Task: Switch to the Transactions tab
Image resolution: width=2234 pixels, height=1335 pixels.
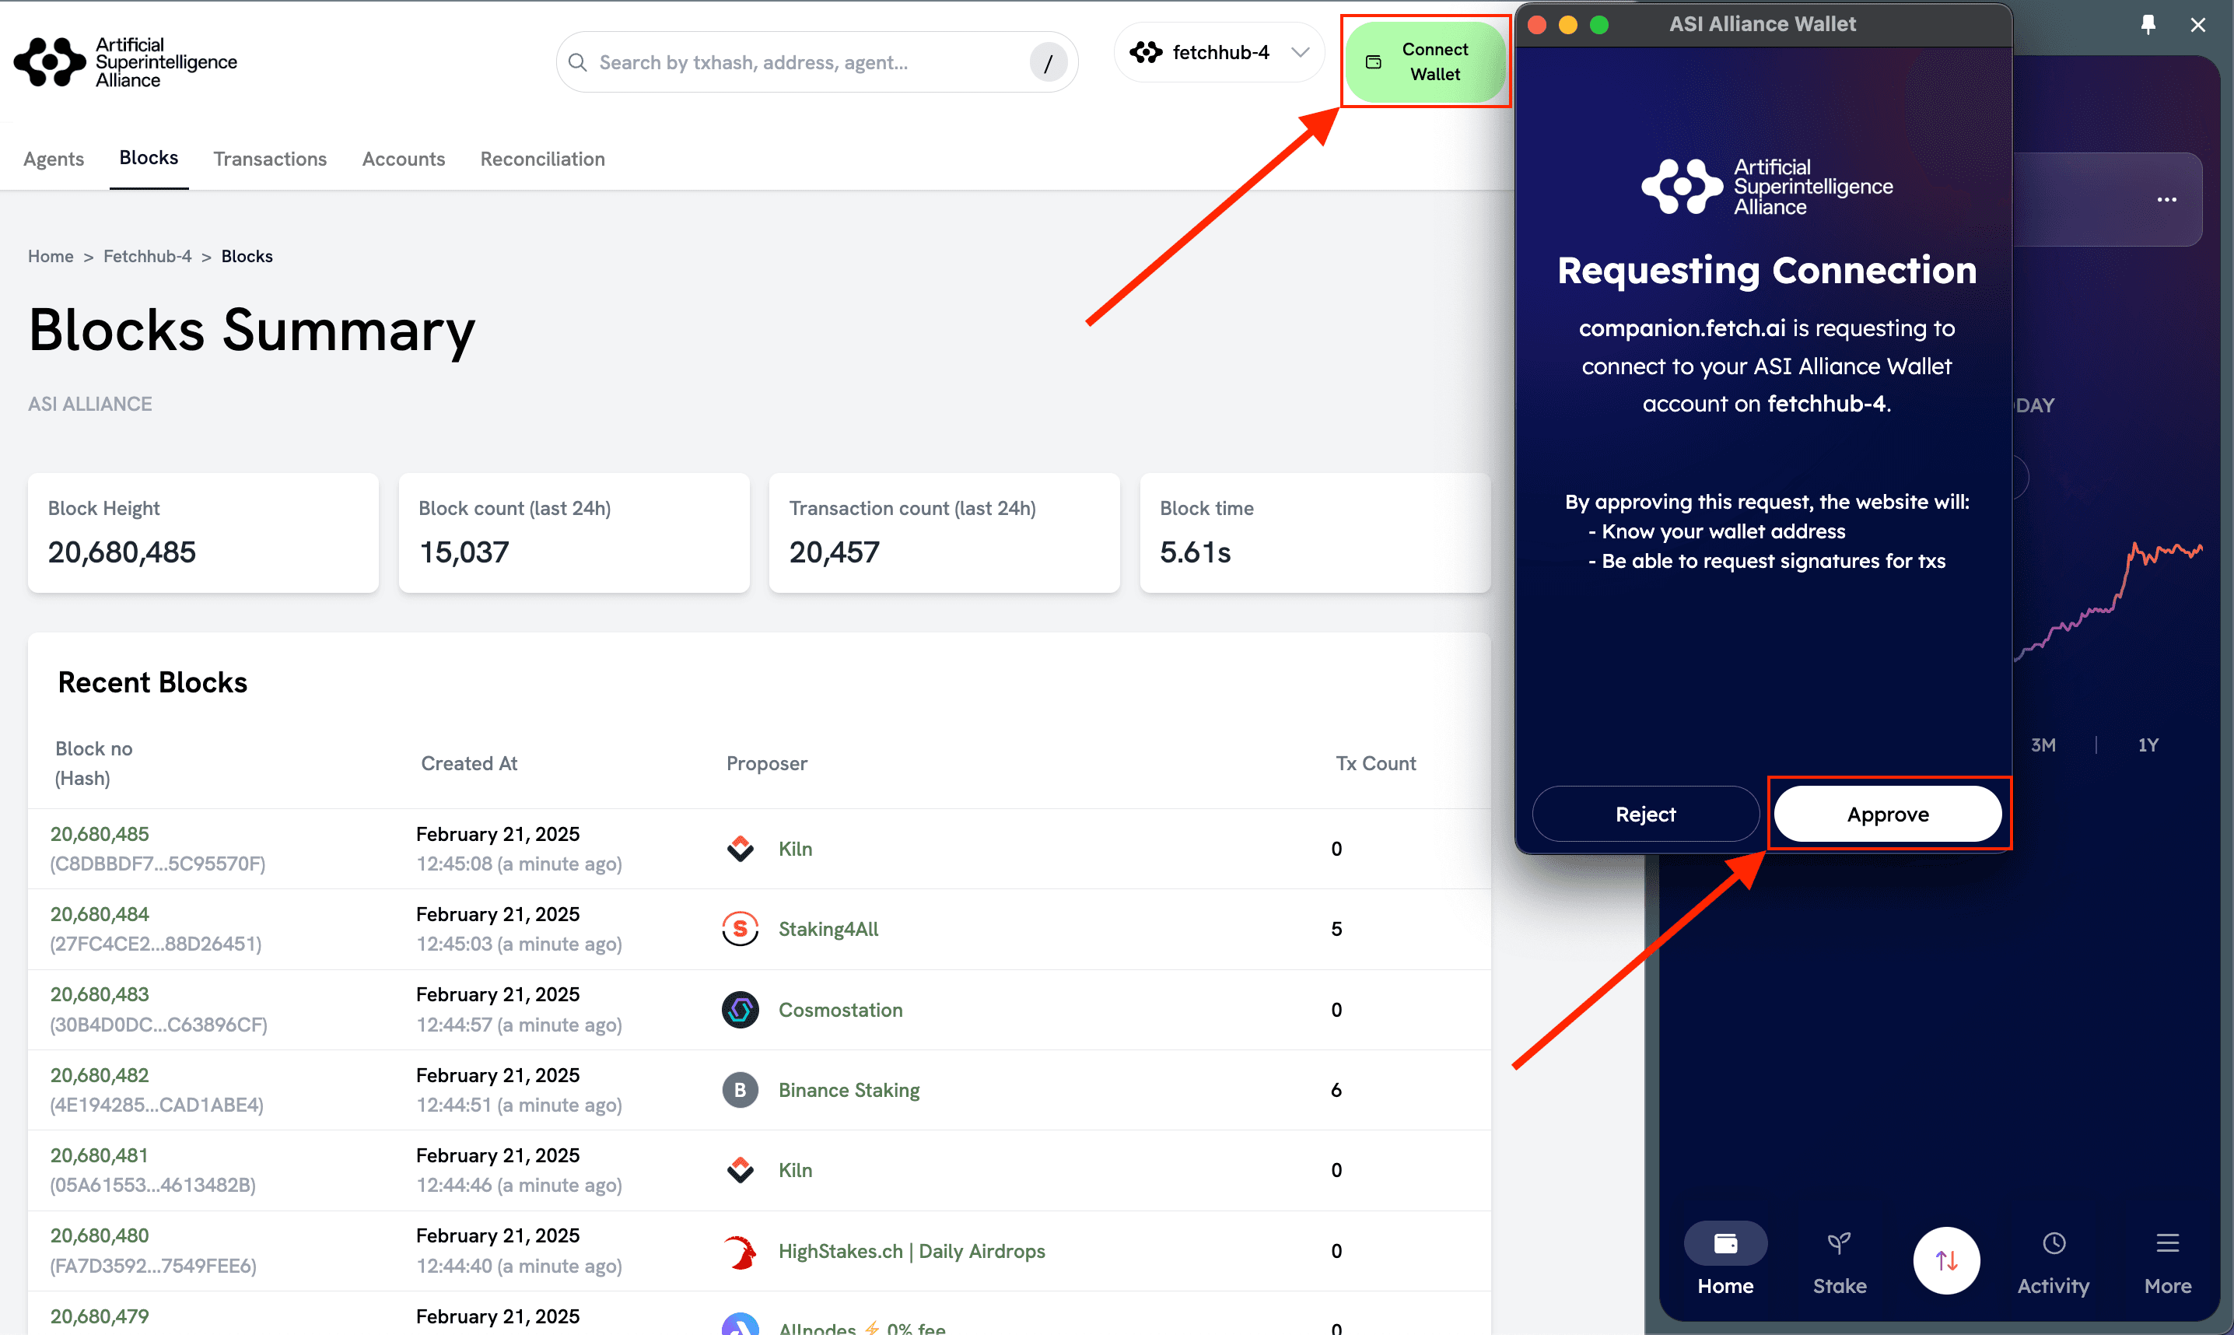Action: [270, 159]
